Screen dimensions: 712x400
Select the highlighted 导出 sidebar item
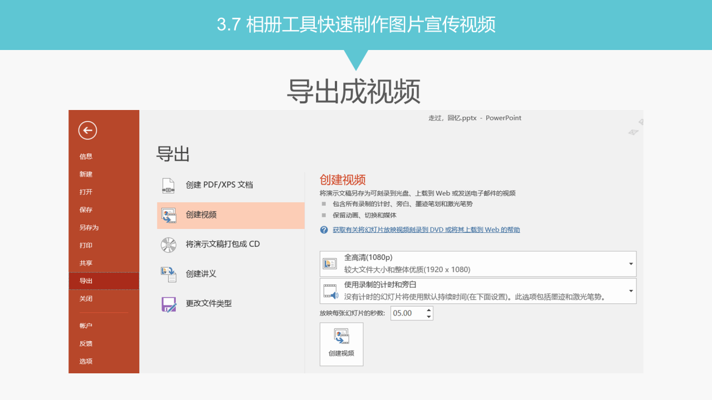(x=104, y=281)
